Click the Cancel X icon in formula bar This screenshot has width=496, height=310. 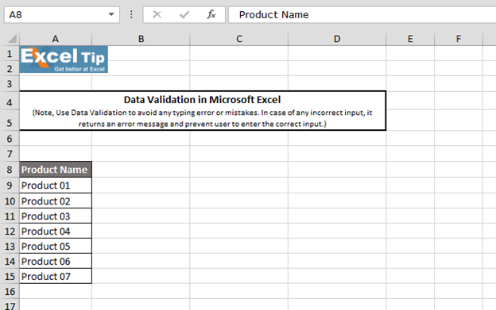[x=157, y=14]
